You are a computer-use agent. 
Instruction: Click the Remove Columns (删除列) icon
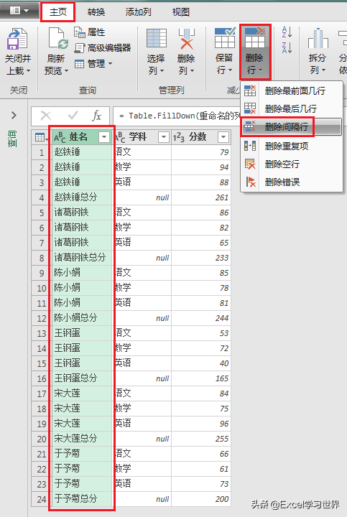pyautogui.click(x=186, y=38)
